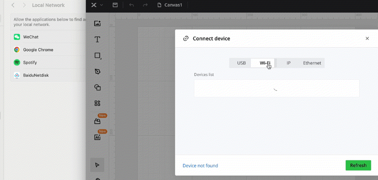The height and width of the screenshot is (180, 378).
Task: Switch to the USB connection tab
Action: click(241, 63)
